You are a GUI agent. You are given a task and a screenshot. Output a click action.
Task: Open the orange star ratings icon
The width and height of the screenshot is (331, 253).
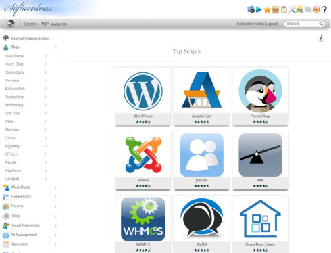click(x=267, y=10)
